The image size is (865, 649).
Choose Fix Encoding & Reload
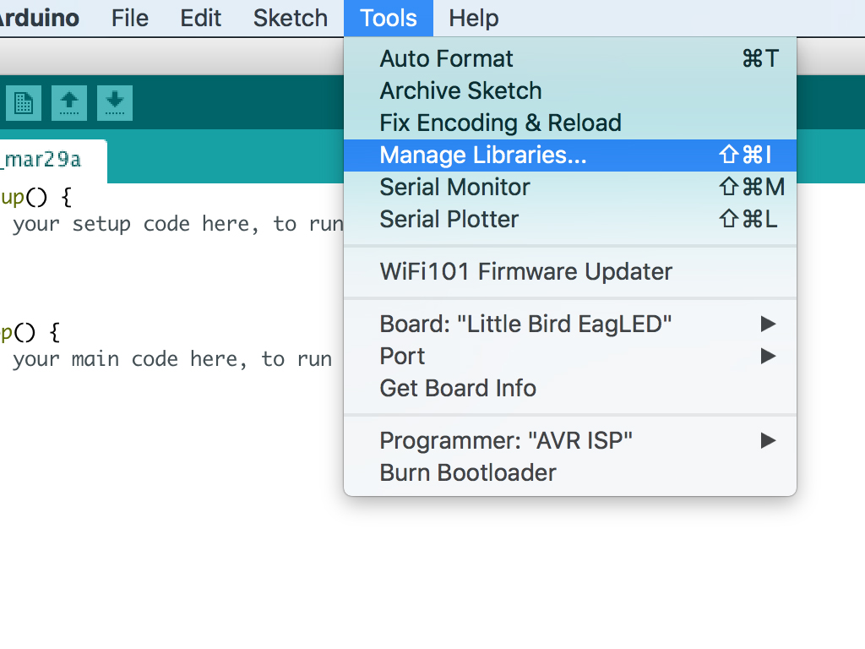570,123
